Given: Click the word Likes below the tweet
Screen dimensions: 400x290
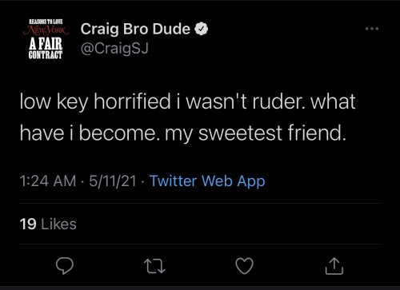Looking at the screenshot, I should point(58,224).
